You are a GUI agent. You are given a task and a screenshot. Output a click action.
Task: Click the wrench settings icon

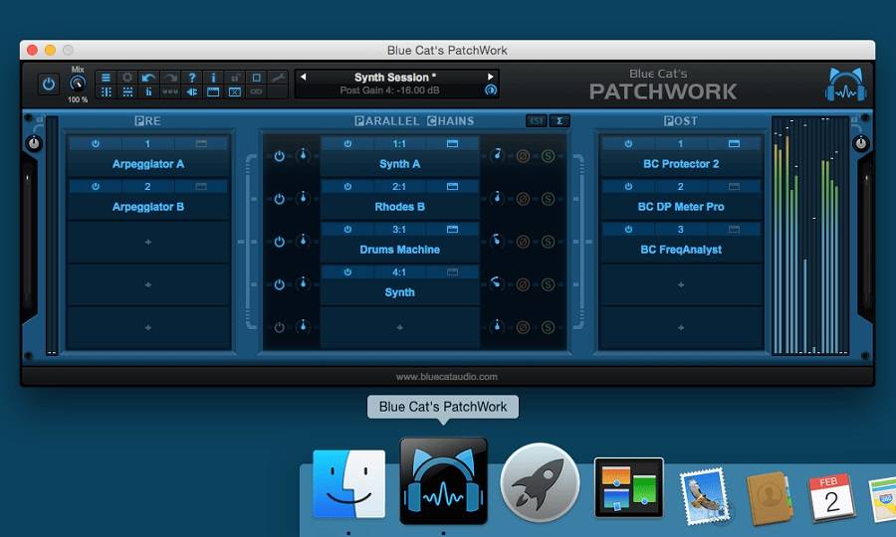click(x=278, y=78)
